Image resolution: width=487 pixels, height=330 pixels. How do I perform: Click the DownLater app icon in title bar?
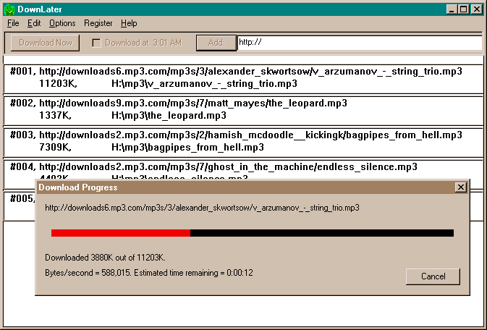pyautogui.click(x=9, y=9)
